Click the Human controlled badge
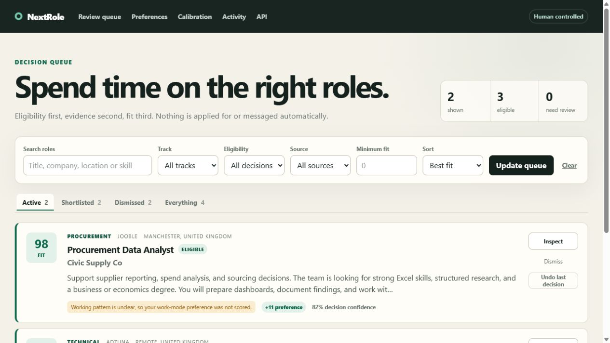 558,16
